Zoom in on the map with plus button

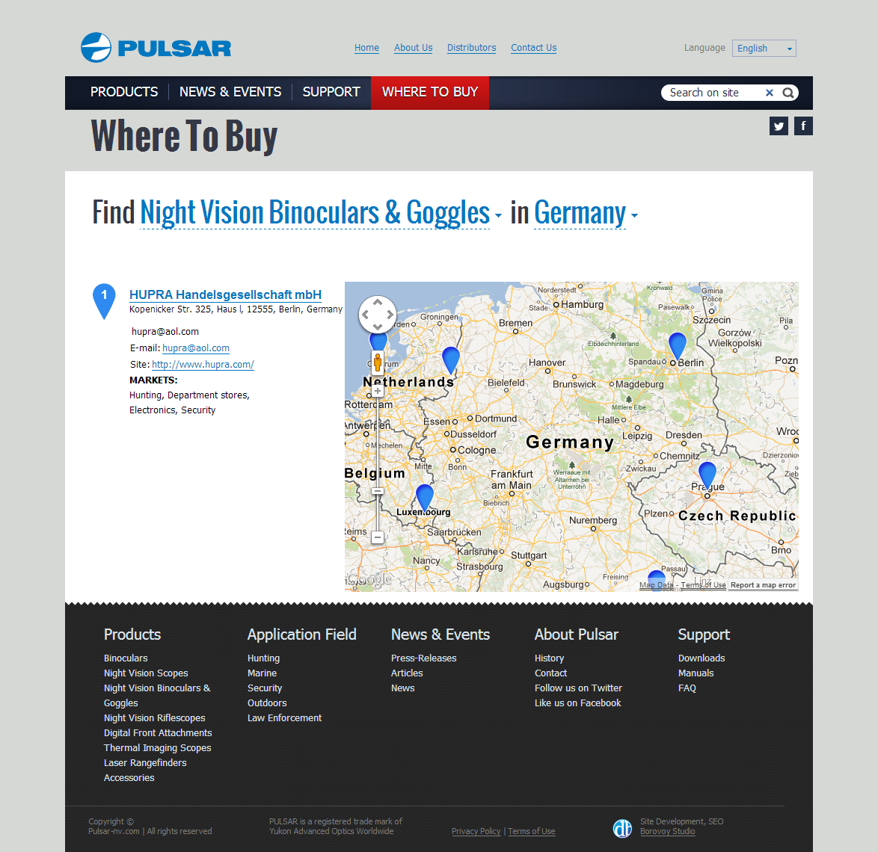tap(378, 391)
